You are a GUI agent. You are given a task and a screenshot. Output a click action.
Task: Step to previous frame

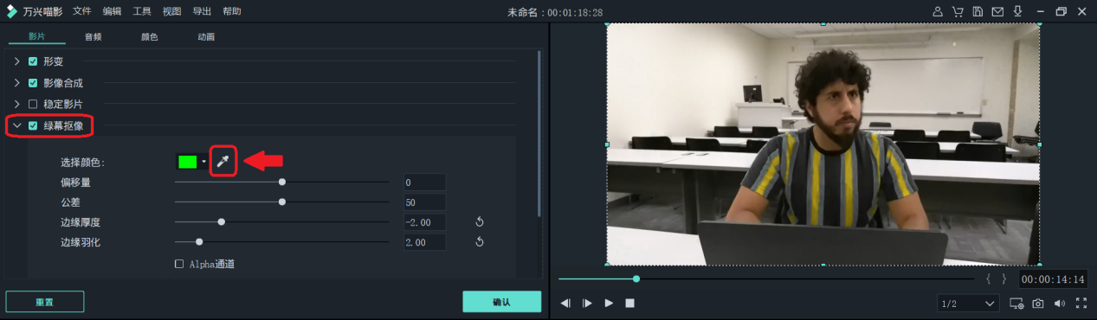point(565,303)
